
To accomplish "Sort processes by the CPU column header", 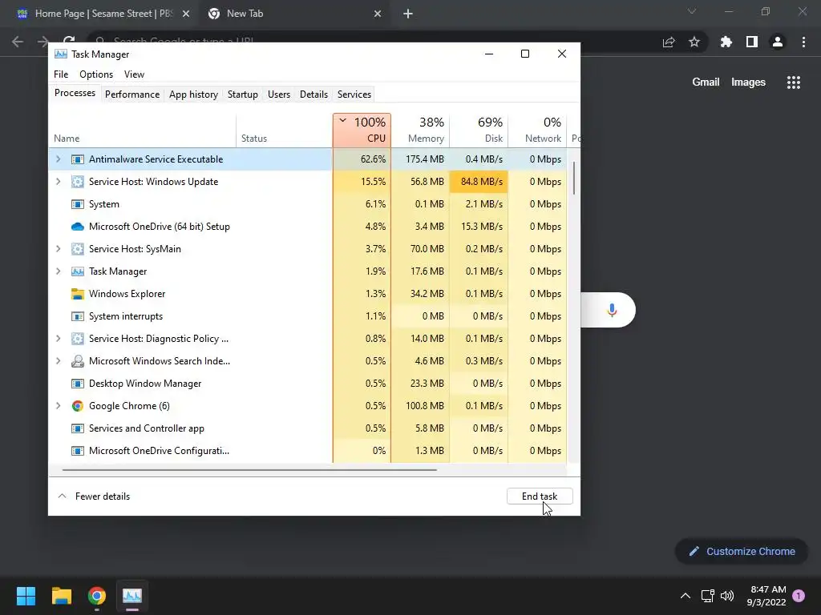I will (x=362, y=131).
